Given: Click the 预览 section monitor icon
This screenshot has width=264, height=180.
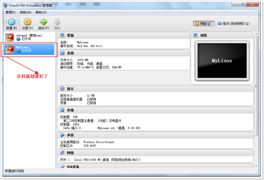Looking at the screenshot, I should coord(196,35).
